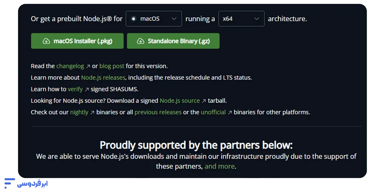Click the download cloud icon on macOS Installer button
Viewport: 385px width, 193px height.
(46, 41)
